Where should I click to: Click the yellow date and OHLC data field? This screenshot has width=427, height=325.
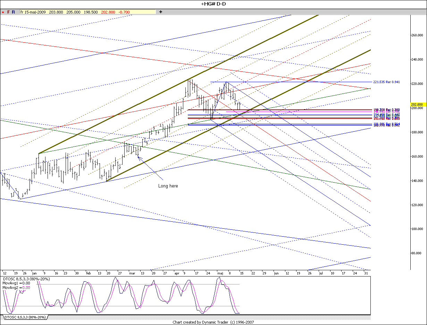click(x=87, y=12)
